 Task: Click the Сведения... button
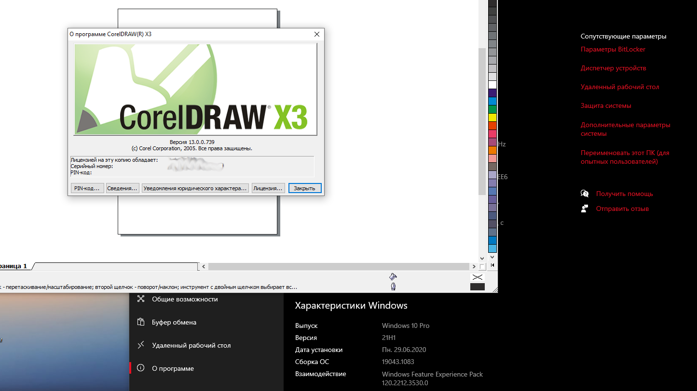tap(123, 188)
